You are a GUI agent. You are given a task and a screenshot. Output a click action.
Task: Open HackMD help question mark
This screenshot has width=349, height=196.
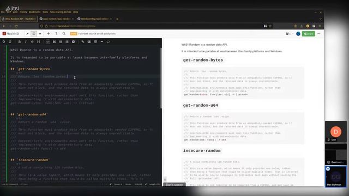pos(56,34)
